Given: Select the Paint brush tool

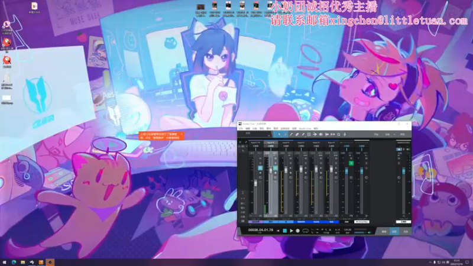Looking at the screenshot, I should tap(303, 134).
